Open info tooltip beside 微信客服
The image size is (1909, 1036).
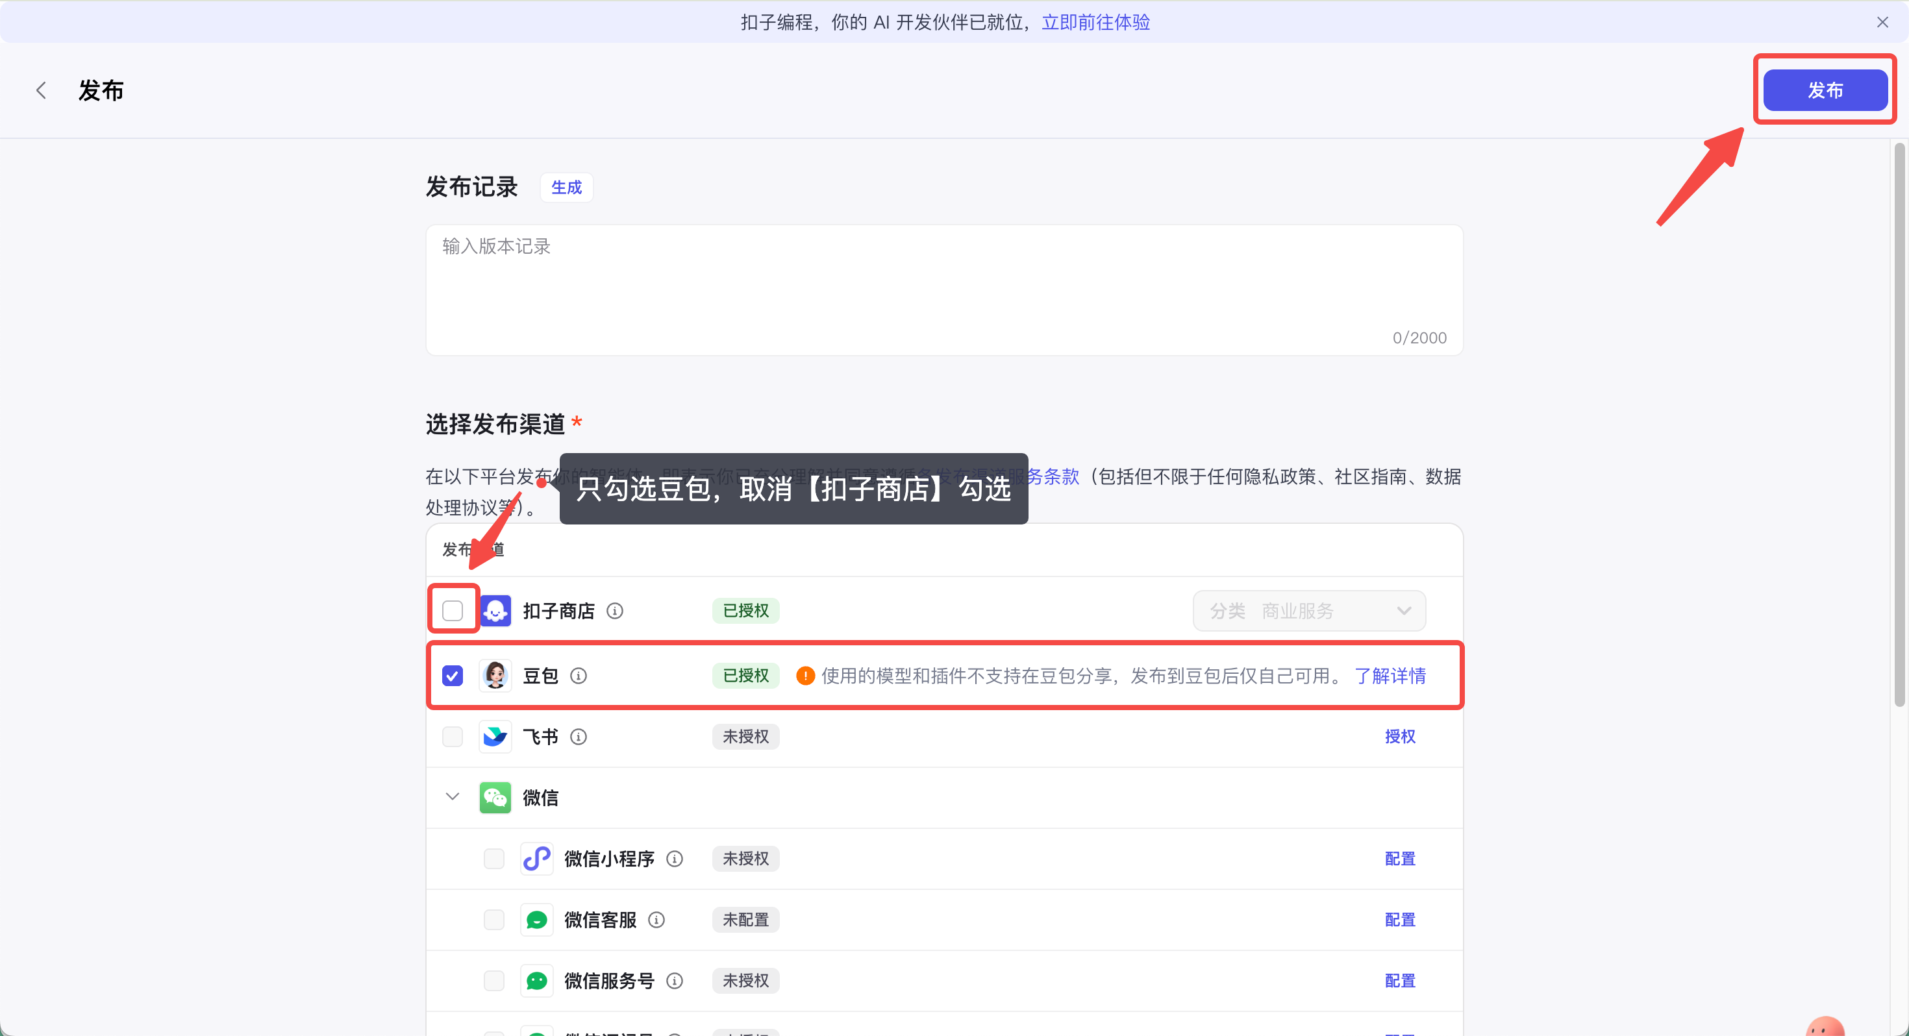coord(656,920)
